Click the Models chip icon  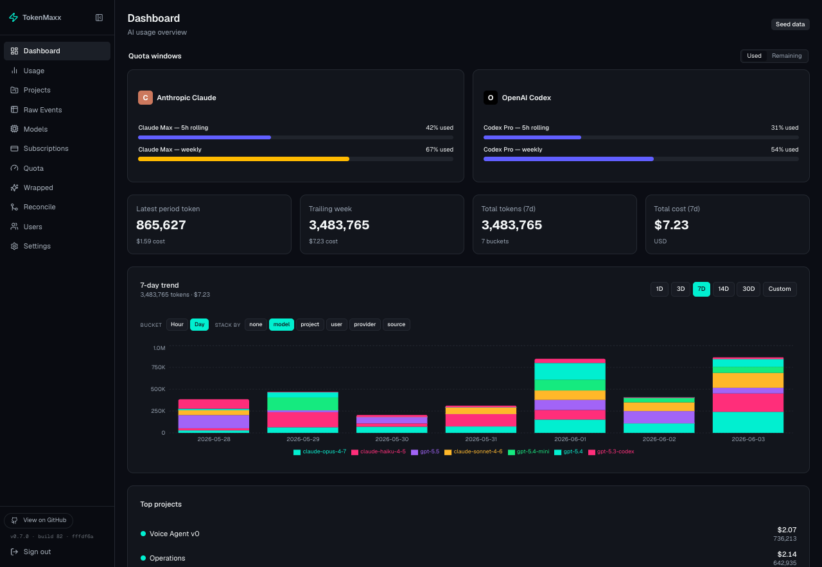pyautogui.click(x=14, y=129)
